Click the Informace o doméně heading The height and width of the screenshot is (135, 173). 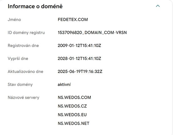pos(35,6)
